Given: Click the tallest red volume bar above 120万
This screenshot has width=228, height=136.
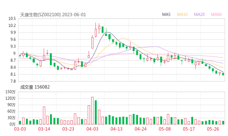Looking at the screenshot, I should [x=92, y=111].
